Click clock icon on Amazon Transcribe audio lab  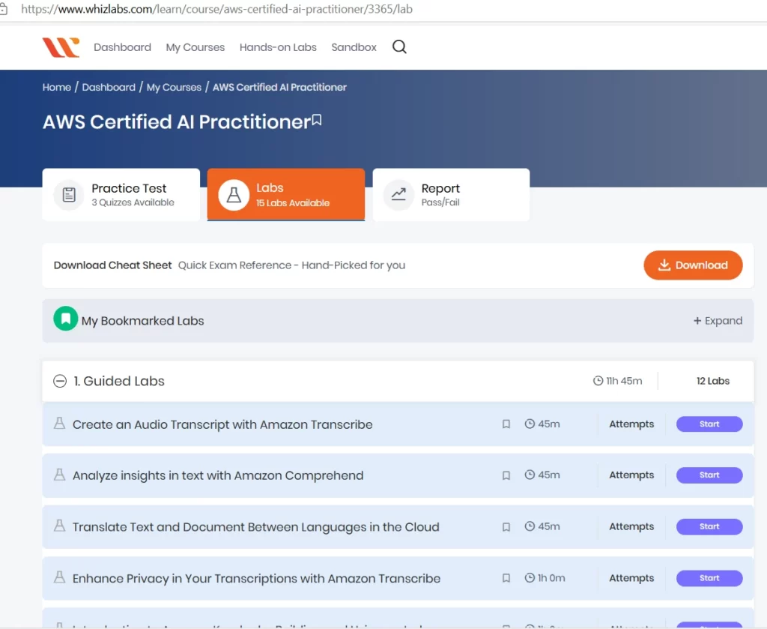click(530, 424)
